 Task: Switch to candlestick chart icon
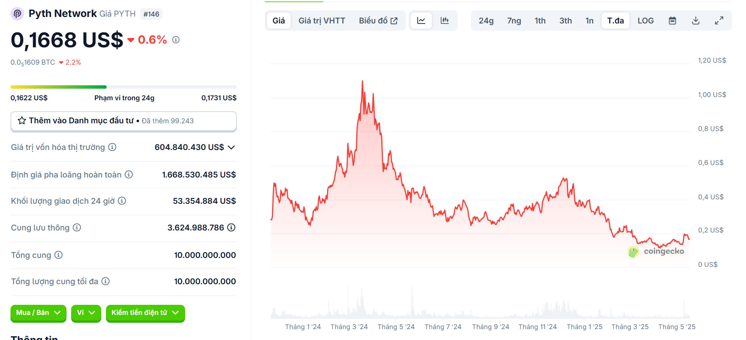point(445,21)
